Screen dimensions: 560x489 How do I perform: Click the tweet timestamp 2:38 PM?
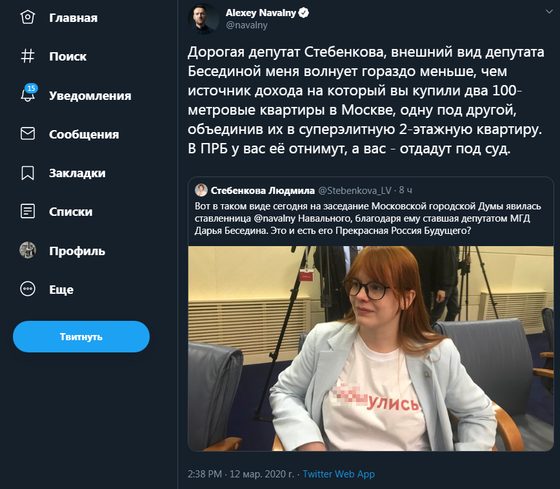[x=205, y=474]
